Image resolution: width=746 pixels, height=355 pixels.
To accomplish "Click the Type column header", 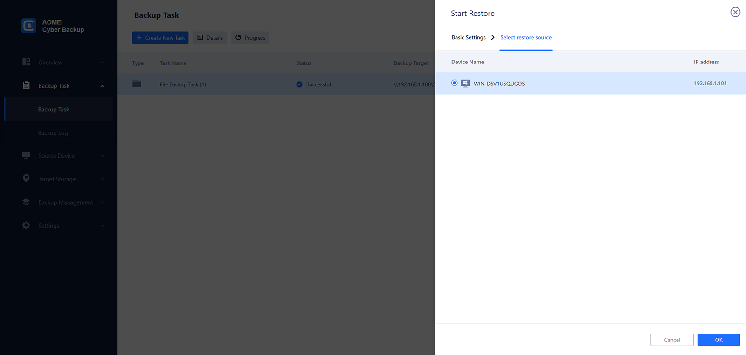I will (x=138, y=63).
